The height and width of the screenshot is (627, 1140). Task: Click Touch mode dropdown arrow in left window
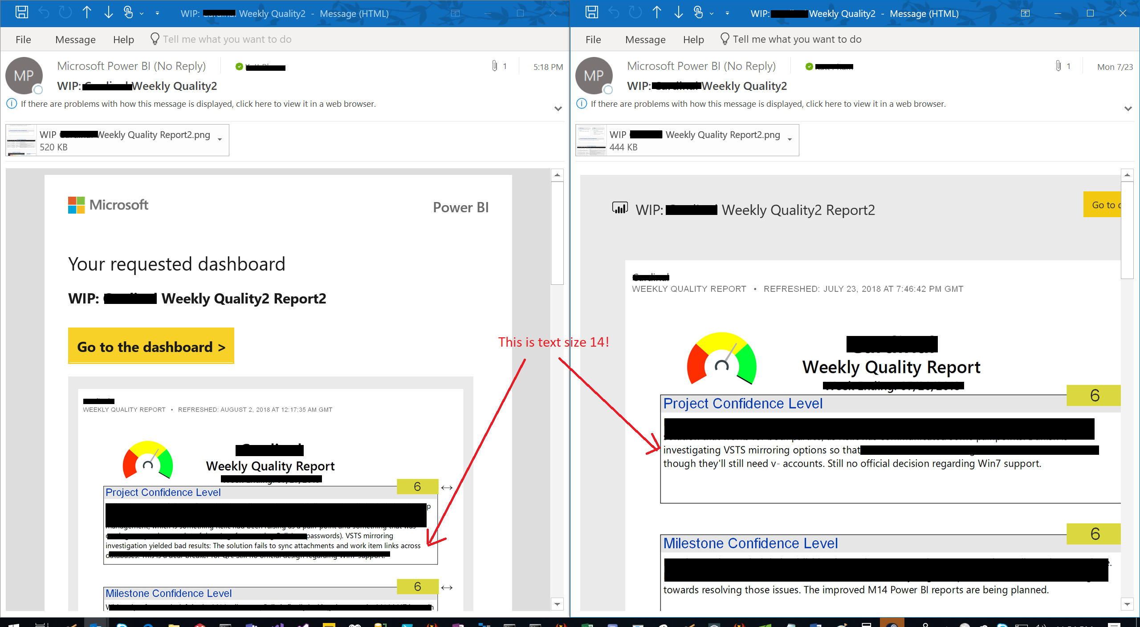click(142, 14)
